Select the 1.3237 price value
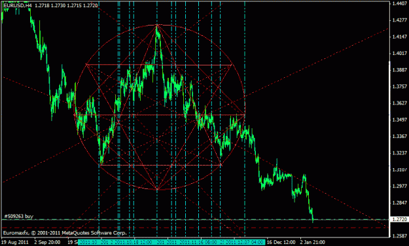This screenshot has width=409, height=246. coord(400,153)
